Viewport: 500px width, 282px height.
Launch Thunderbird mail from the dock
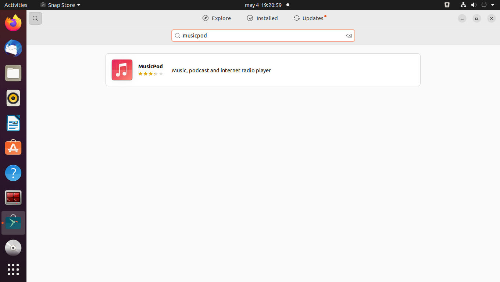pos(13,48)
